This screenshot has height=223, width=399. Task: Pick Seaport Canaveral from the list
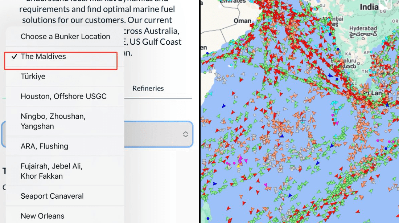[52, 196]
